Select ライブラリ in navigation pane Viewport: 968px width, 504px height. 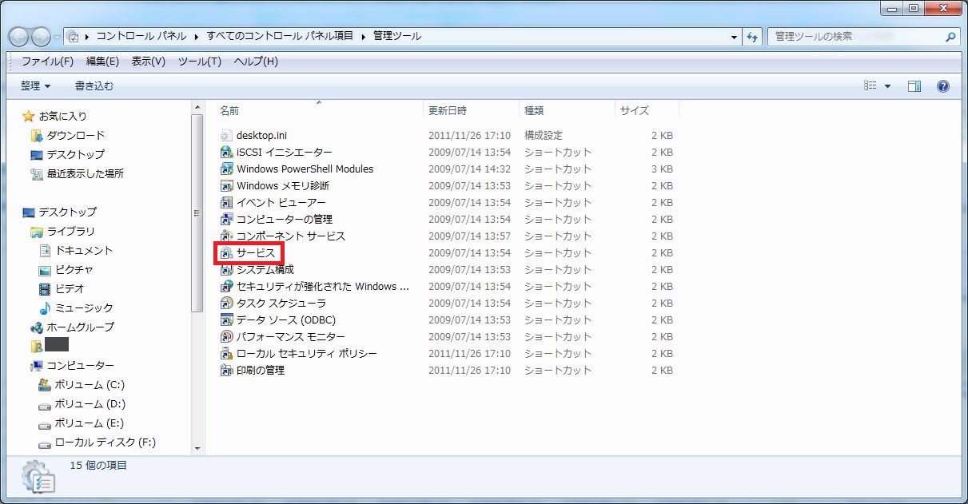[x=62, y=232]
